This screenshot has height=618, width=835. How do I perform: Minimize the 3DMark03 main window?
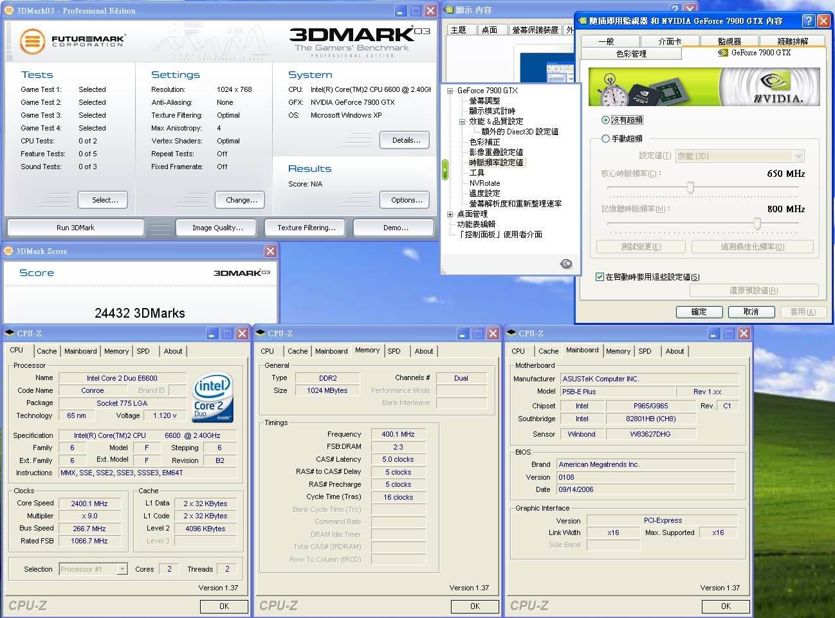pos(401,10)
